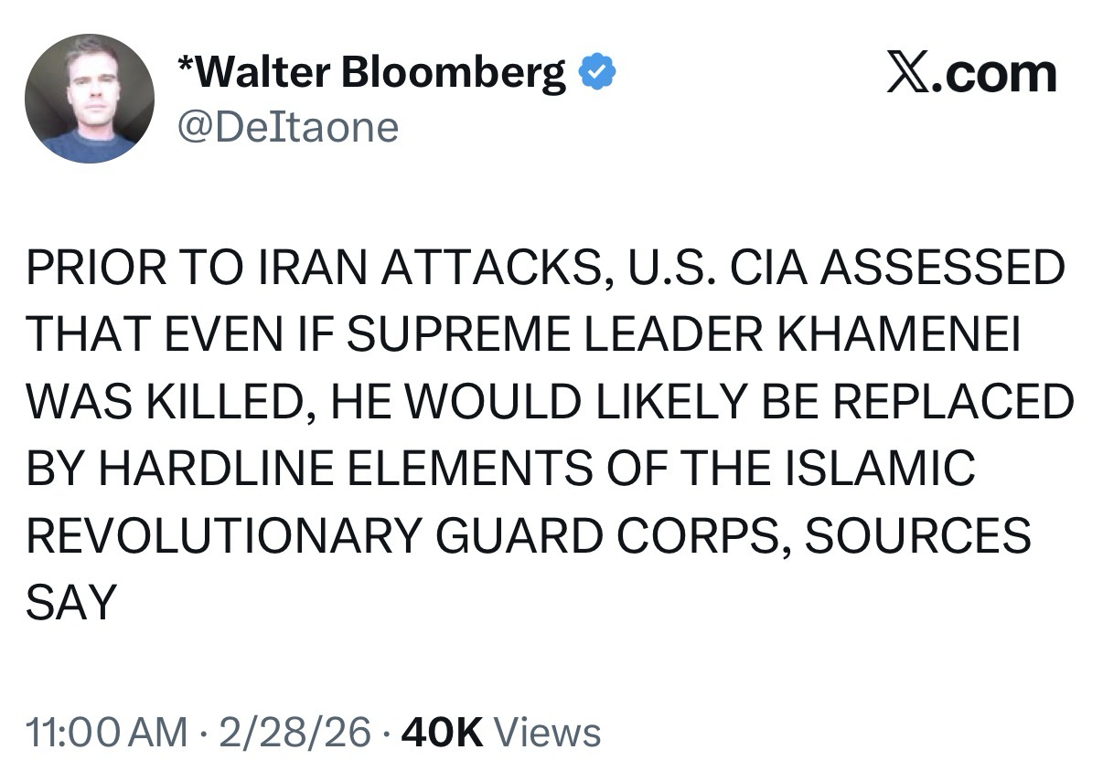The width and height of the screenshot is (1103, 771).
Task: Click the 11:00 AM timestamp
Action: tap(102, 732)
